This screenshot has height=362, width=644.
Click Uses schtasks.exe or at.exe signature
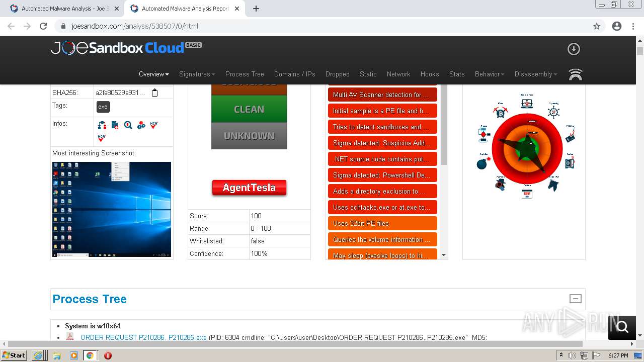coord(382,207)
